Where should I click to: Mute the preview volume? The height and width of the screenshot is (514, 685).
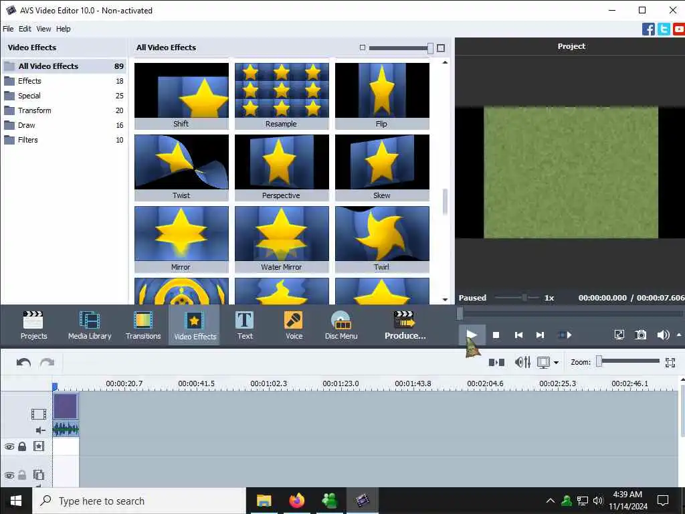point(663,335)
